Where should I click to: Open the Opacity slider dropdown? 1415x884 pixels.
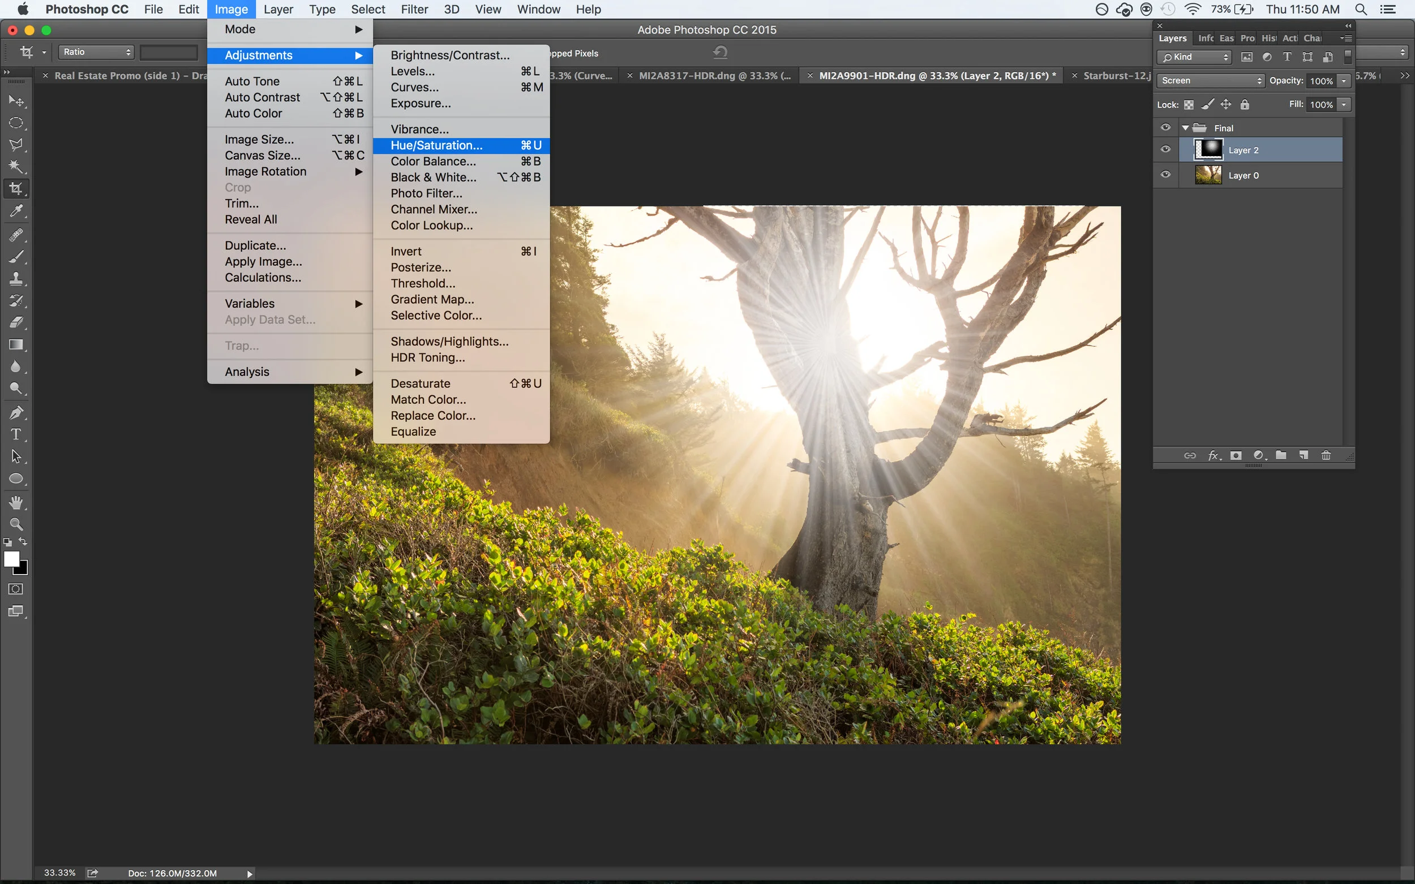tap(1344, 81)
